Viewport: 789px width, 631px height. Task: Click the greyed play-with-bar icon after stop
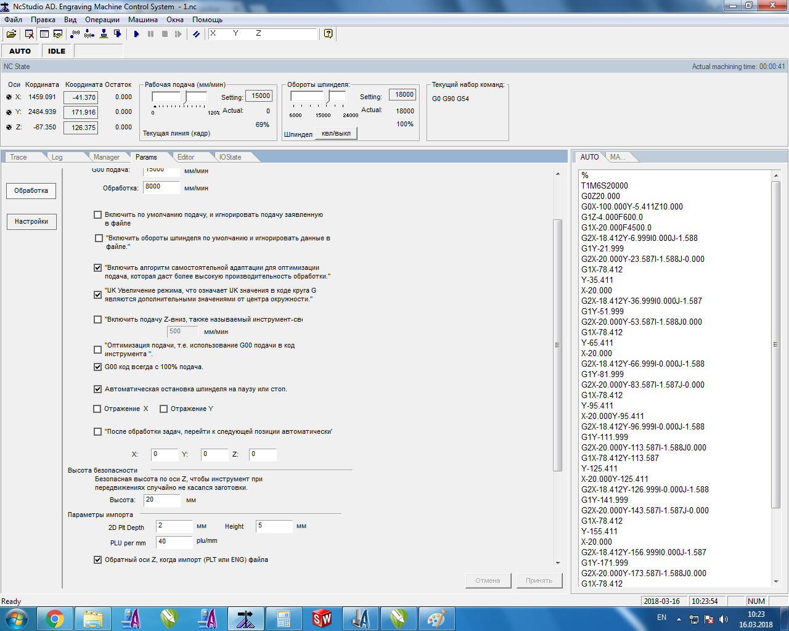(179, 34)
